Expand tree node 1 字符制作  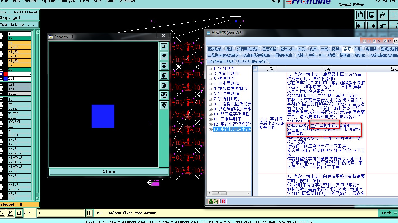coord(210,69)
